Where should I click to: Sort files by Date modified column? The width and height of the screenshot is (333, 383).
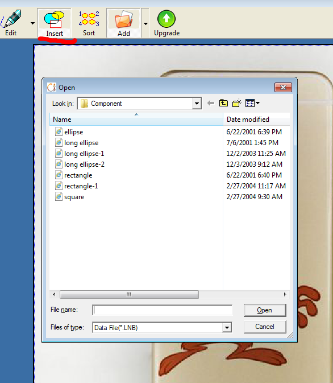(256, 119)
